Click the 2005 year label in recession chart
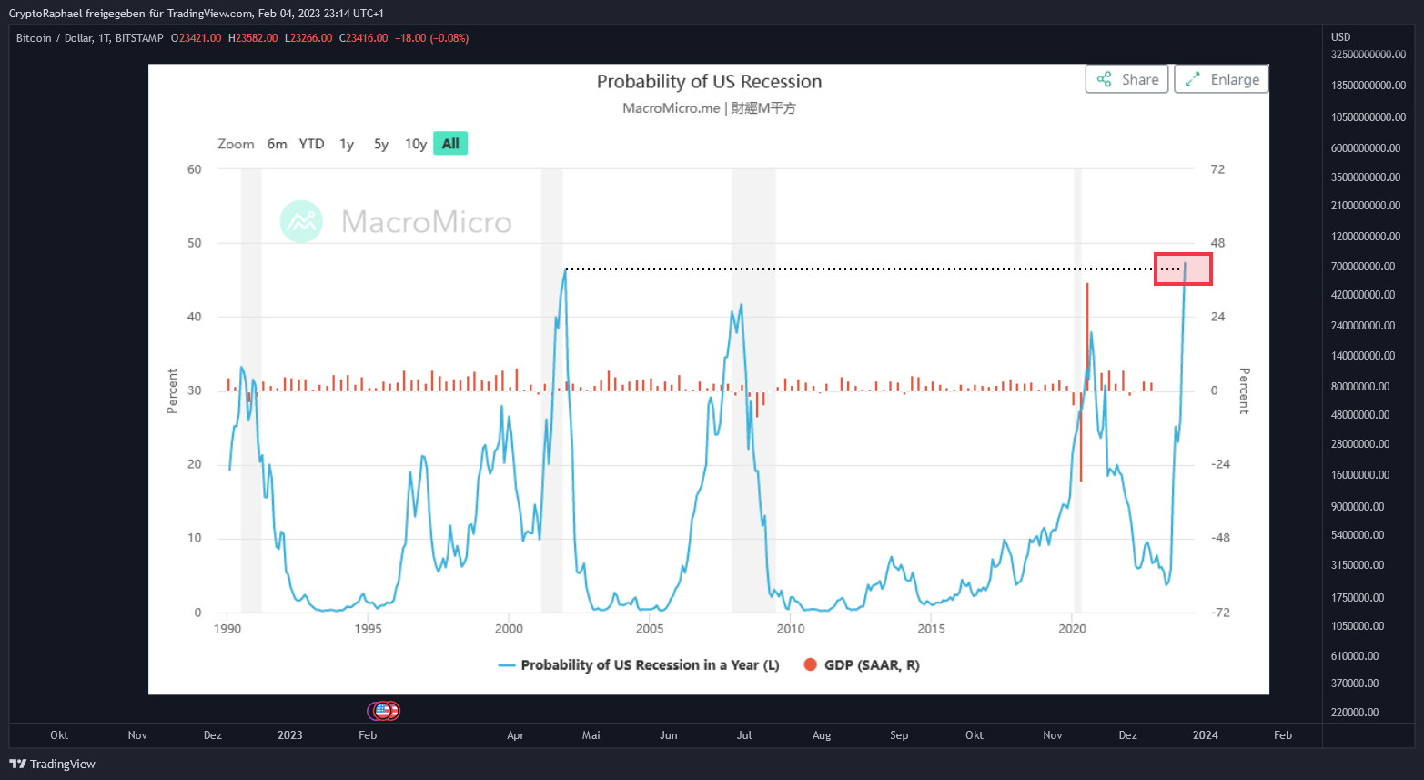This screenshot has width=1424, height=780. (x=650, y=629)
